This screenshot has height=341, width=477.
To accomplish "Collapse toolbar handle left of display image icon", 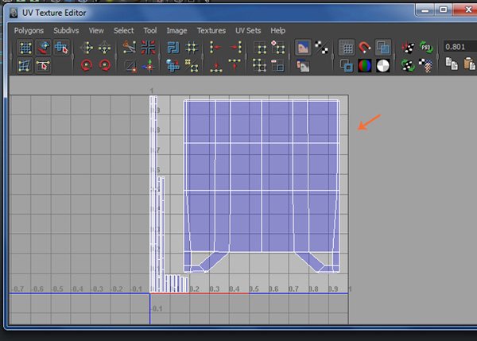I will pos(289,56).
